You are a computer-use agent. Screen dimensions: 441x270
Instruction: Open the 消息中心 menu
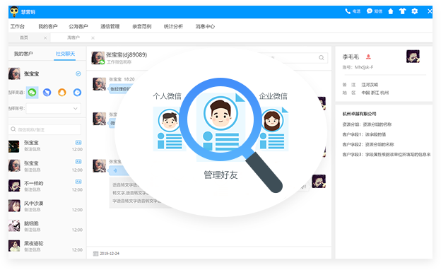pos(205,26)
